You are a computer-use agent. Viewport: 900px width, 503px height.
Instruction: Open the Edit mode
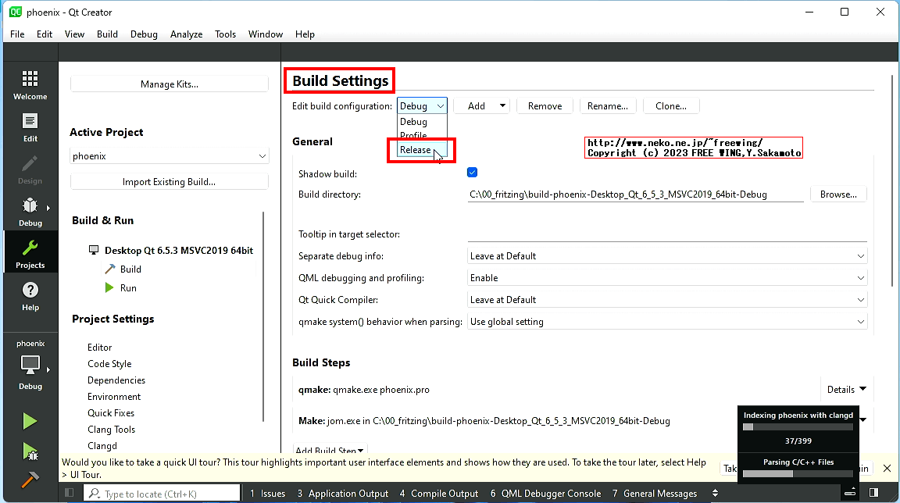point(30,126)
